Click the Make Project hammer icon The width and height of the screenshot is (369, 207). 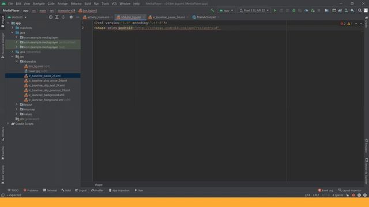coord(213,10)
